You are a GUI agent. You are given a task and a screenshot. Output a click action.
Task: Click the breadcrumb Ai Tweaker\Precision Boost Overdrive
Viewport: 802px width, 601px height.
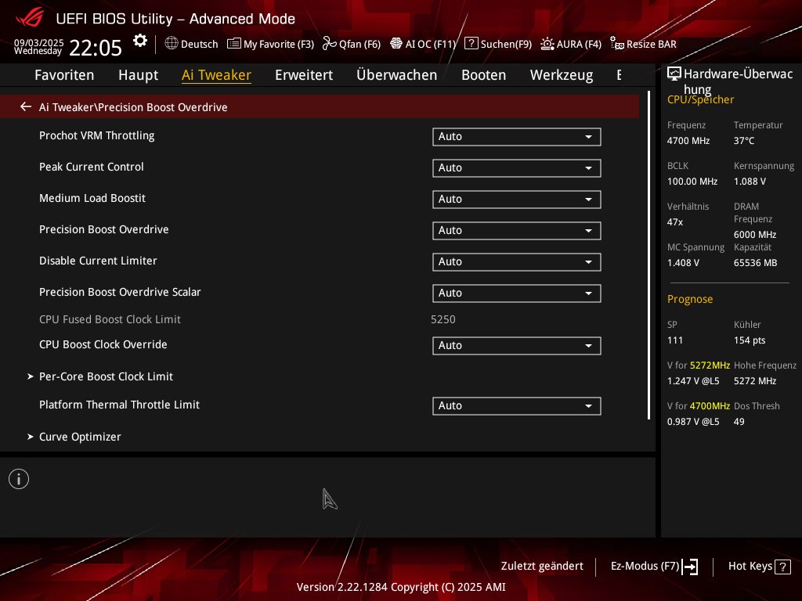[x=133, y=106]
